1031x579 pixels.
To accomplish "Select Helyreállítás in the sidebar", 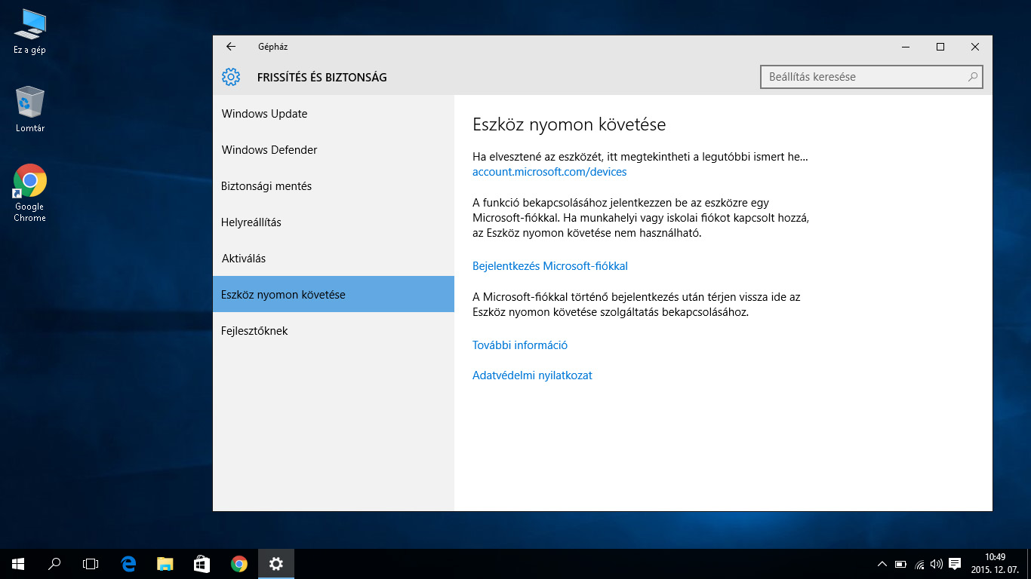I will point(252,222).
